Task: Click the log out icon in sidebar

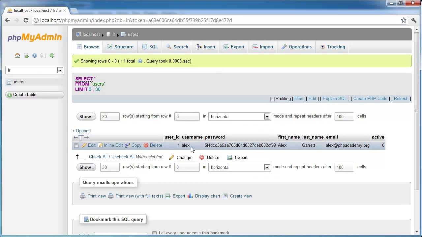Action: tap(26, 56)
